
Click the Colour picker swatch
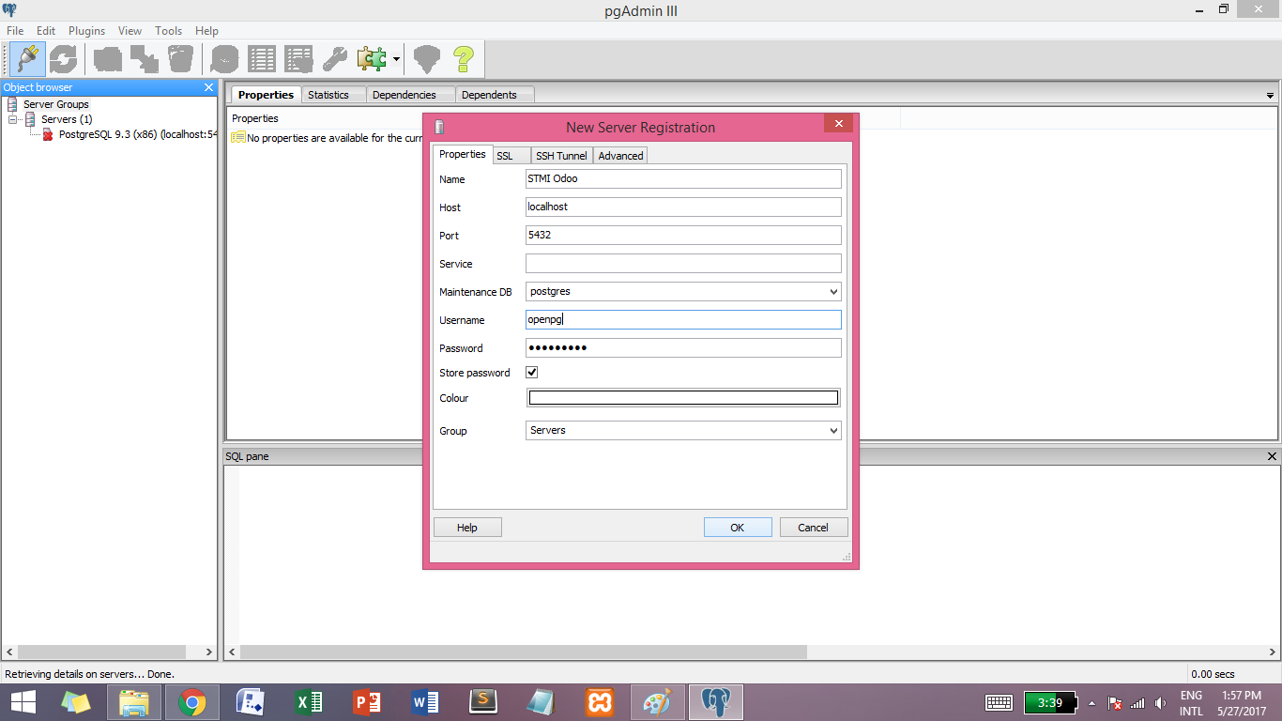coord(683,398)
